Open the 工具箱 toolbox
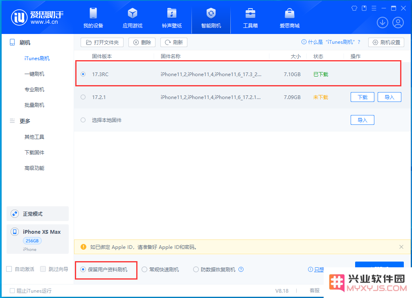 click(x=250, y=18)
